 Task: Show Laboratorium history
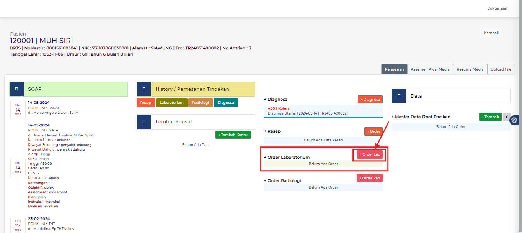(x=171, y=103)
